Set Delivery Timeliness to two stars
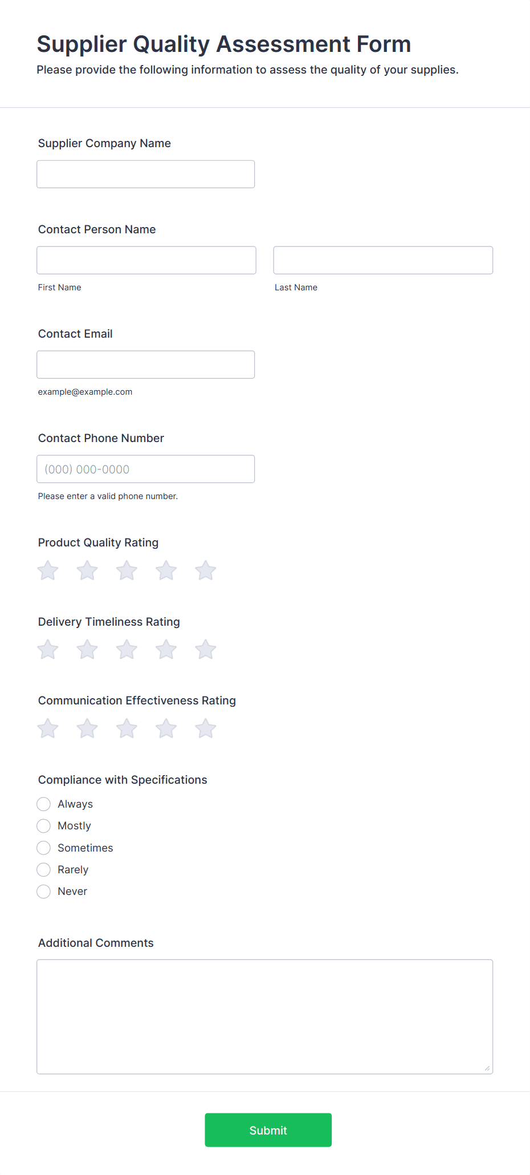 (x=87, y=649)
